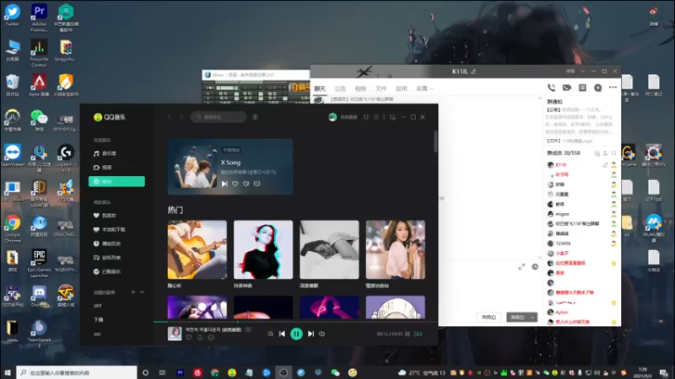Open the guitar-player radio thumbnail
Image resolution: width=675 pixels, height=379 pixels.
point(197,249)
